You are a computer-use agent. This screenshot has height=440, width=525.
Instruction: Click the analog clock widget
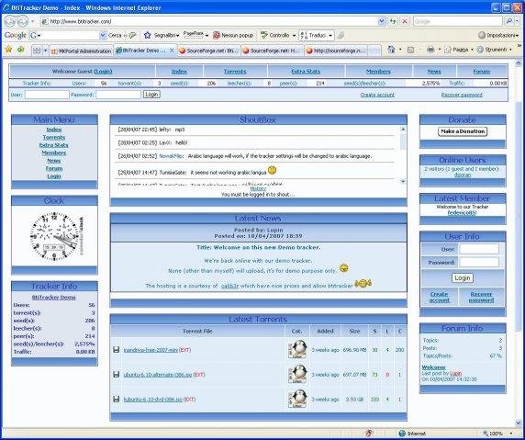[x=54, y=236]
